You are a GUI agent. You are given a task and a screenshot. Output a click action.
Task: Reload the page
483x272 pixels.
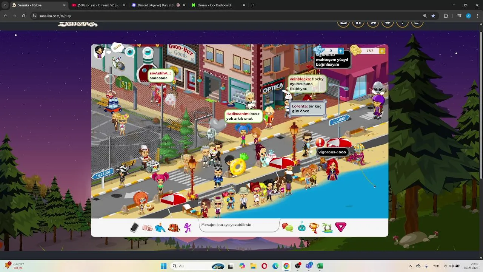(x=23, y=16)
